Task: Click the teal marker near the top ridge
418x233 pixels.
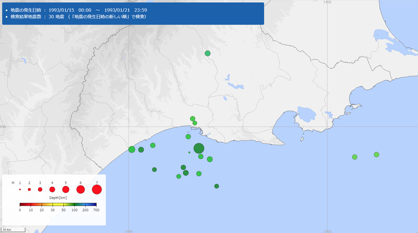Action: tap(208, 53)
